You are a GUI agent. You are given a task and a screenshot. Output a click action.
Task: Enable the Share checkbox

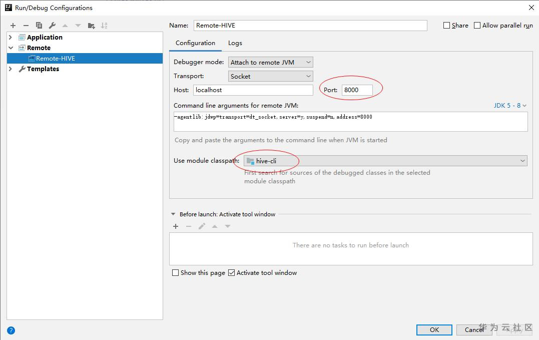(447, 26)
